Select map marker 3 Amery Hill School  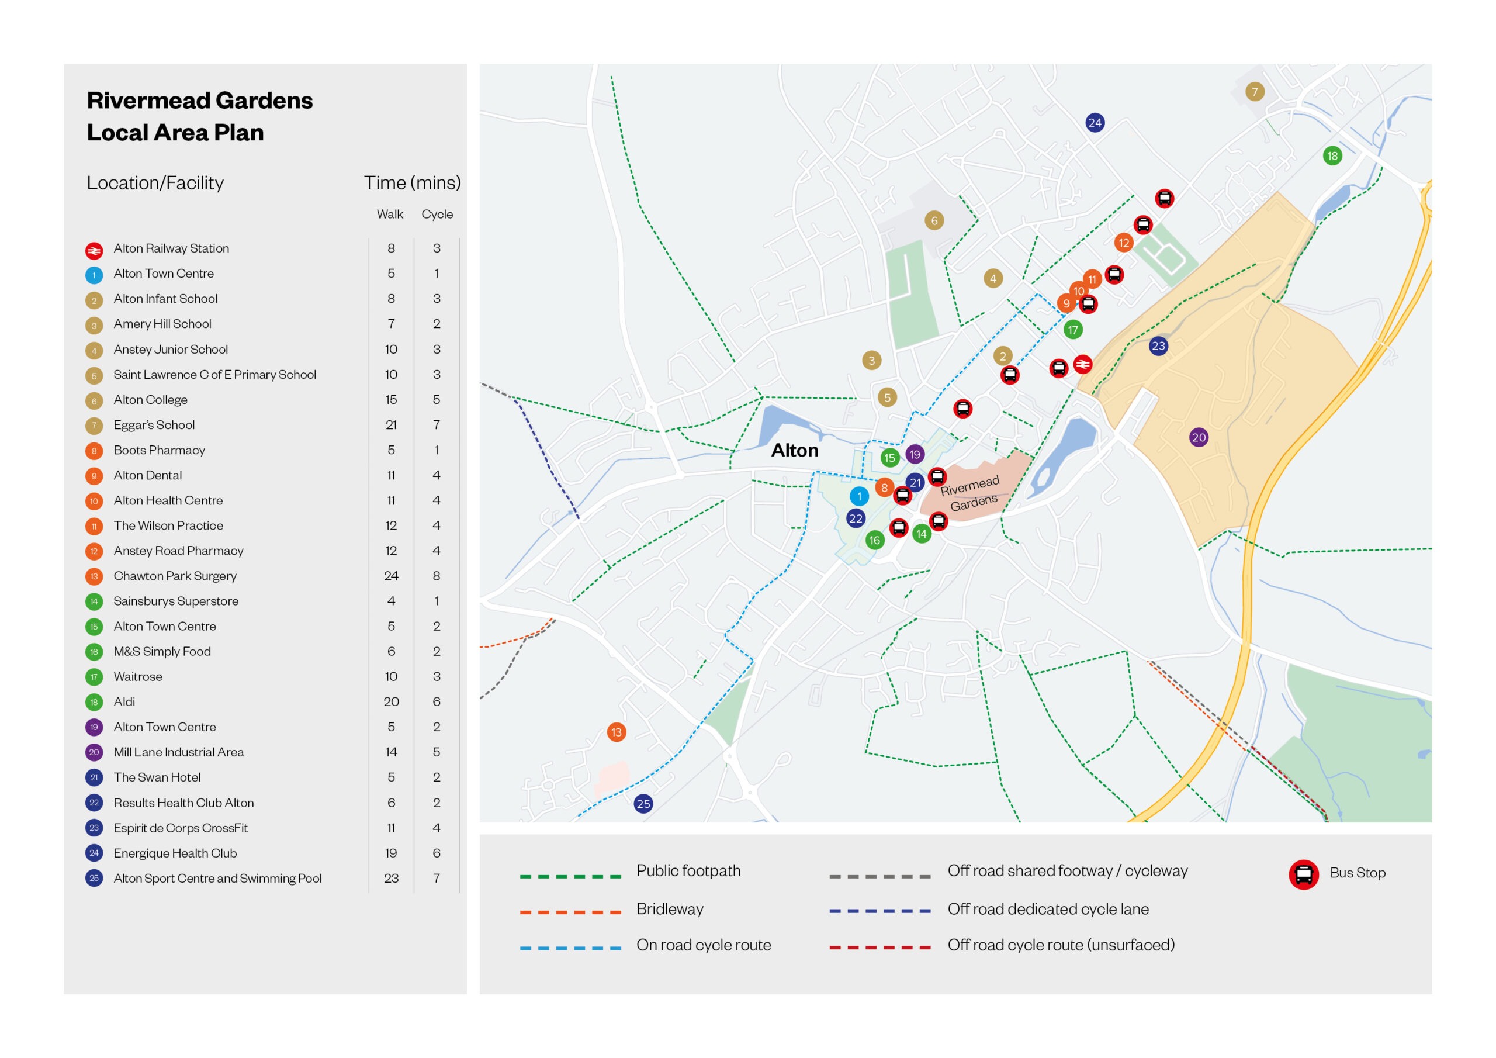872,361
